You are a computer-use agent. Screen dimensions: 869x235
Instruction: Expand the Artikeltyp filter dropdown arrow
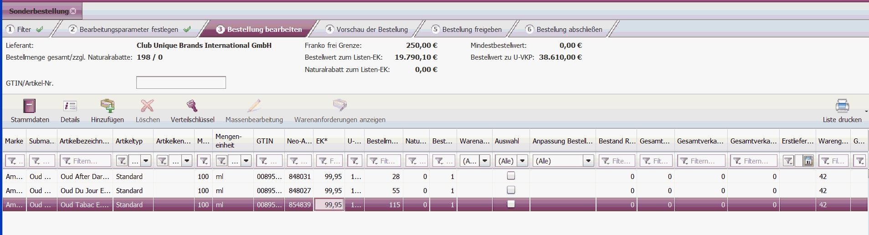(146, 161)
